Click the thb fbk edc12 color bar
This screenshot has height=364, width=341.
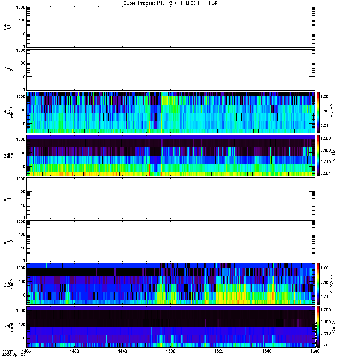[318, 112]
